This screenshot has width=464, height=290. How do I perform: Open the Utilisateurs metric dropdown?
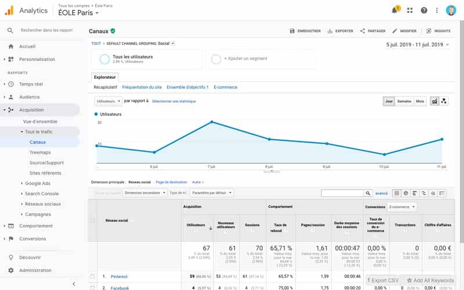108,101
